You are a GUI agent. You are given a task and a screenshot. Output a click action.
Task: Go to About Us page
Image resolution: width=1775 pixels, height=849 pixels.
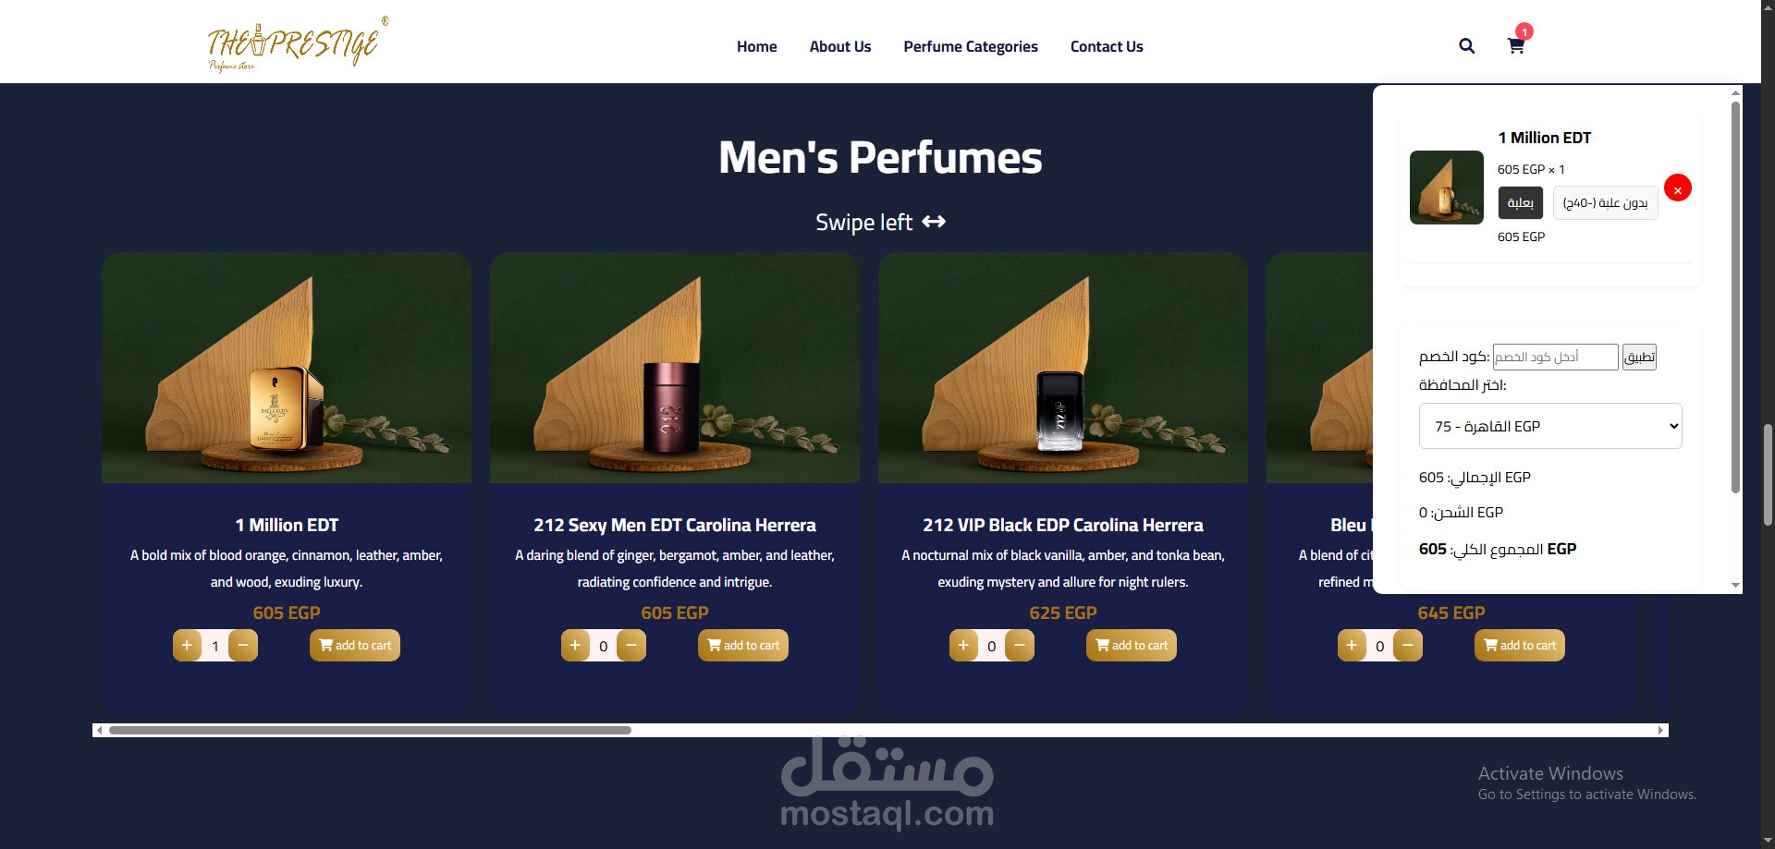click(840, 46)
